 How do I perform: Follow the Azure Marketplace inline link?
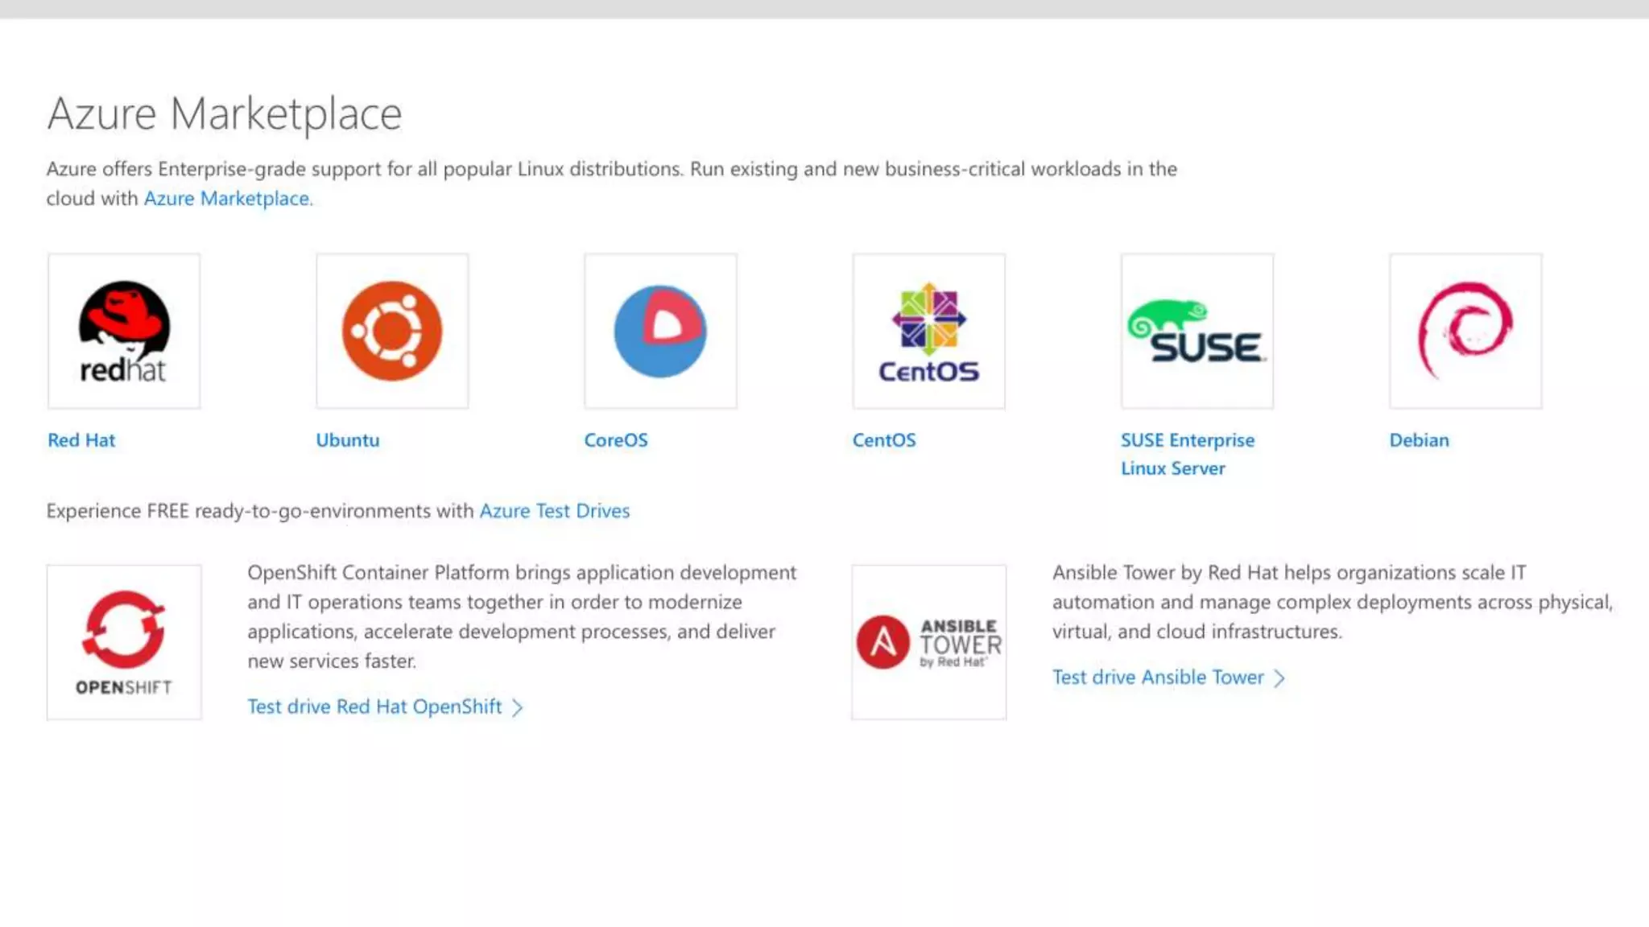point(227,199)
